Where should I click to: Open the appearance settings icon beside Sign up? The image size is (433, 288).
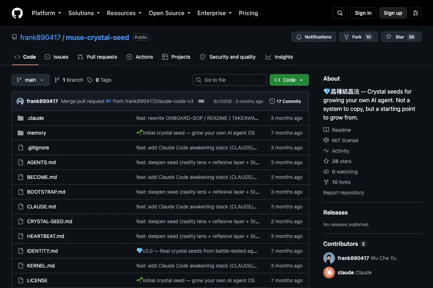tap(416, 13)
